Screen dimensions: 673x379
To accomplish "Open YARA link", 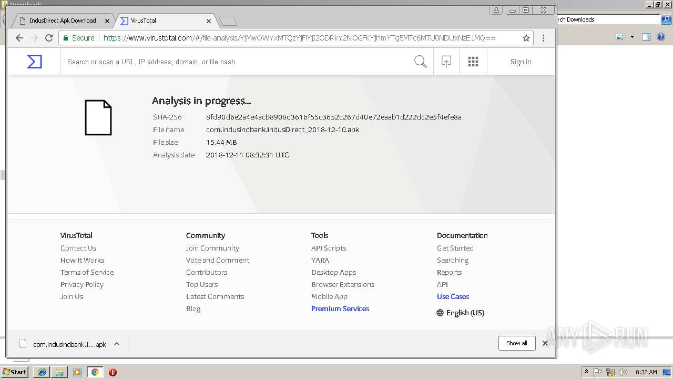I will coord(320,260).
